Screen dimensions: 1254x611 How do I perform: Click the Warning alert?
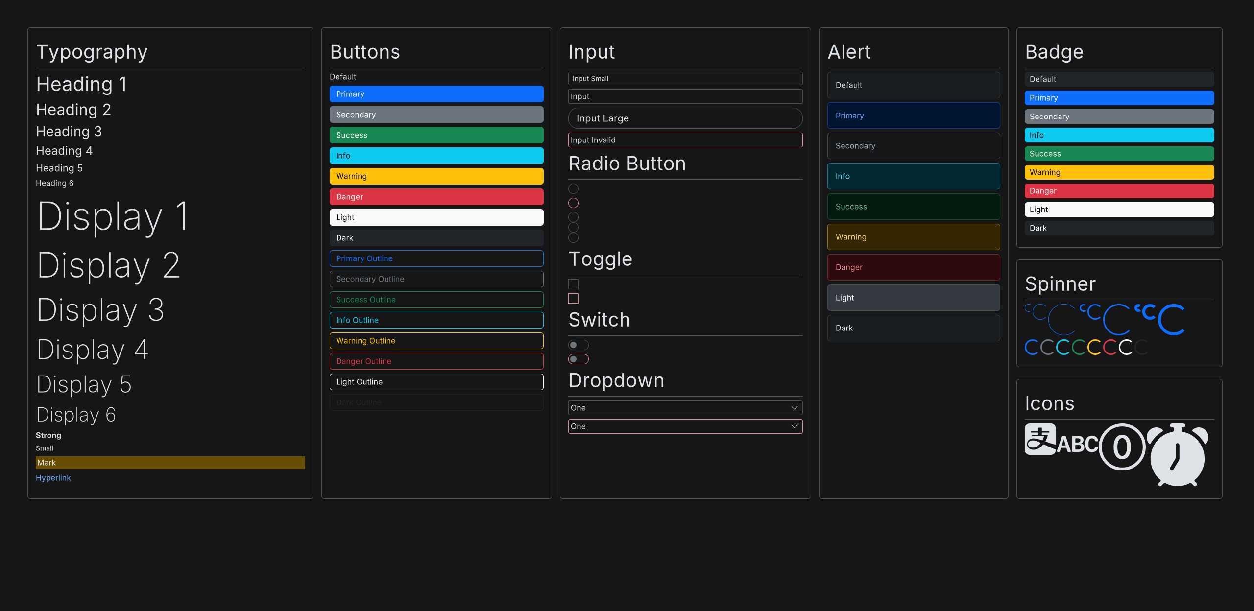(914, 237)
